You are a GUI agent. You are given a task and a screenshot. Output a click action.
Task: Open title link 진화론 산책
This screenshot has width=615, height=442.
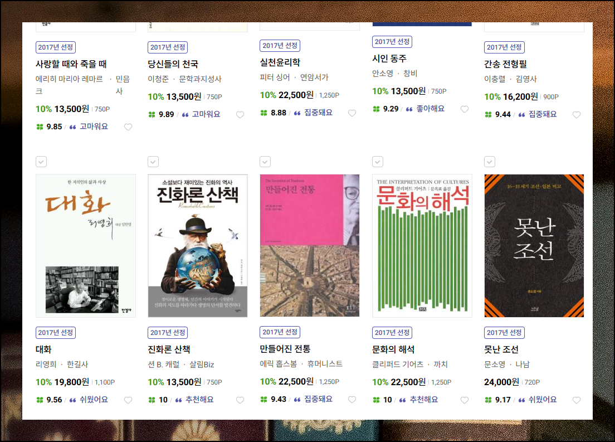(x=169, y=349)
